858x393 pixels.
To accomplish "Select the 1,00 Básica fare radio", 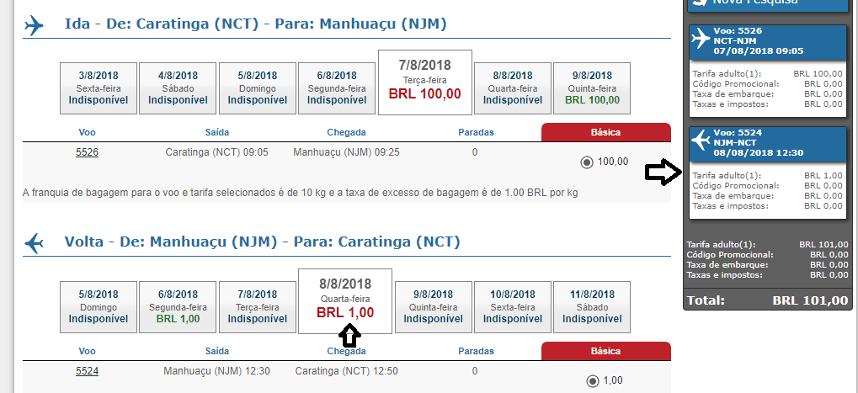I will (592, 381).
